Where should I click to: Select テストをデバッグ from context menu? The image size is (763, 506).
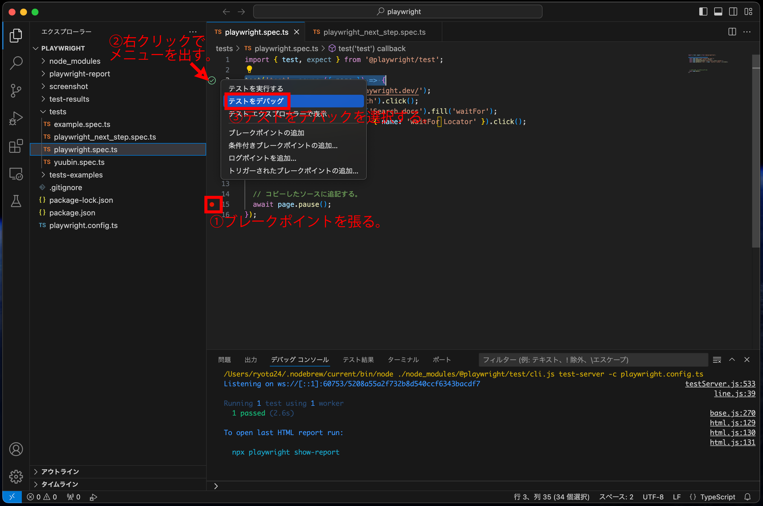click(x=256, y=101)
